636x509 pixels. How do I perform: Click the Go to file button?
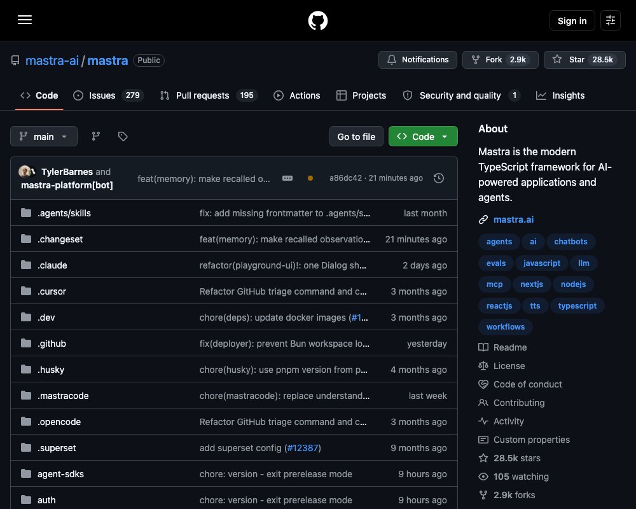click(356, 136)
